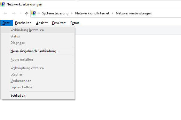Expand chevron before Systemsteuerung
The image size is (181, 120).
(x=39, y=14)
